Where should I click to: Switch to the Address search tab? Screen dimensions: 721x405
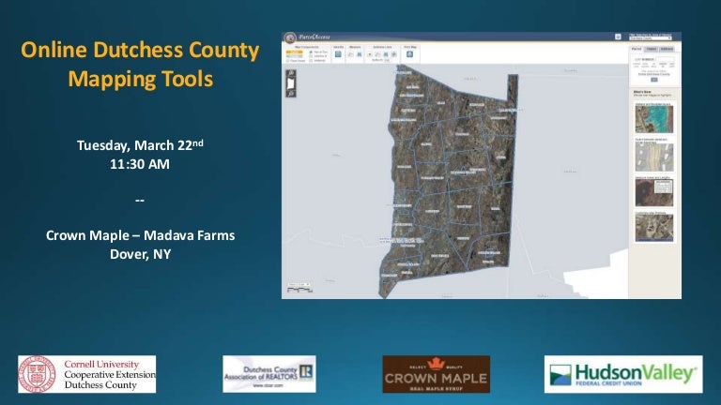(666, 47)
